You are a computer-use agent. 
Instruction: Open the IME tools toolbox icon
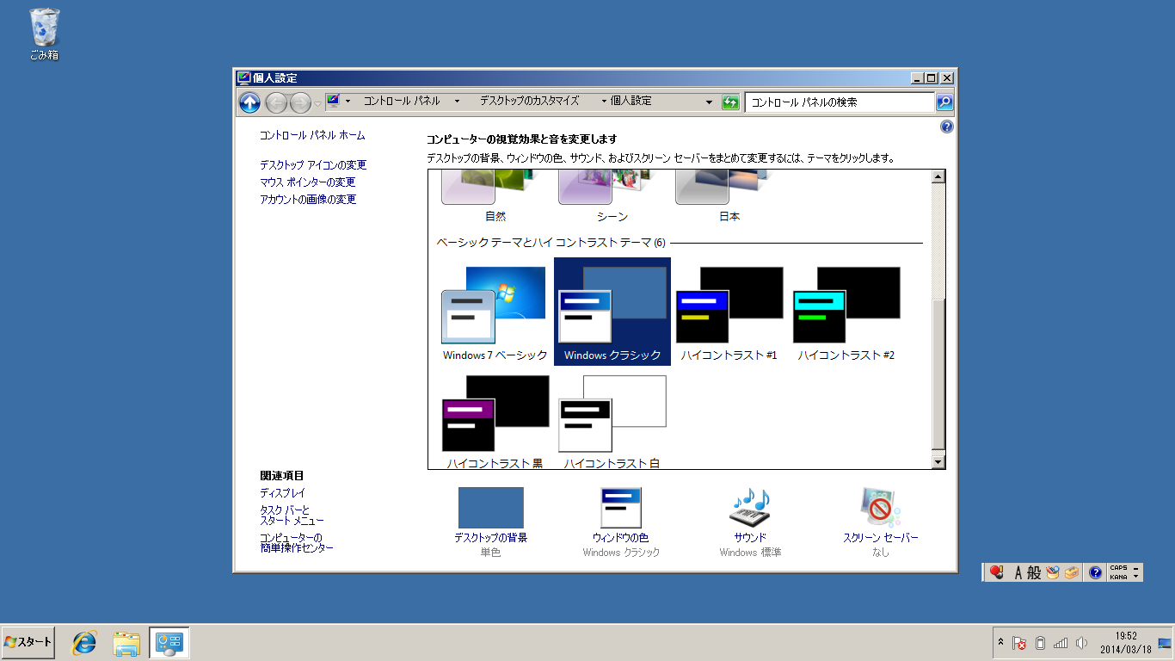point(1072,572)
